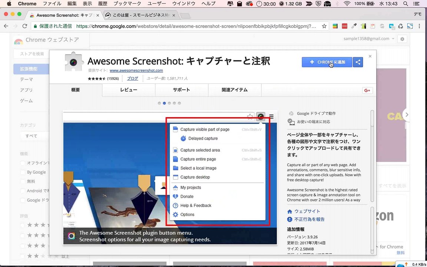Select the fourth carousel dot
Image resolution: width=427 pixels, height=267 pixels.
point(174,103)
